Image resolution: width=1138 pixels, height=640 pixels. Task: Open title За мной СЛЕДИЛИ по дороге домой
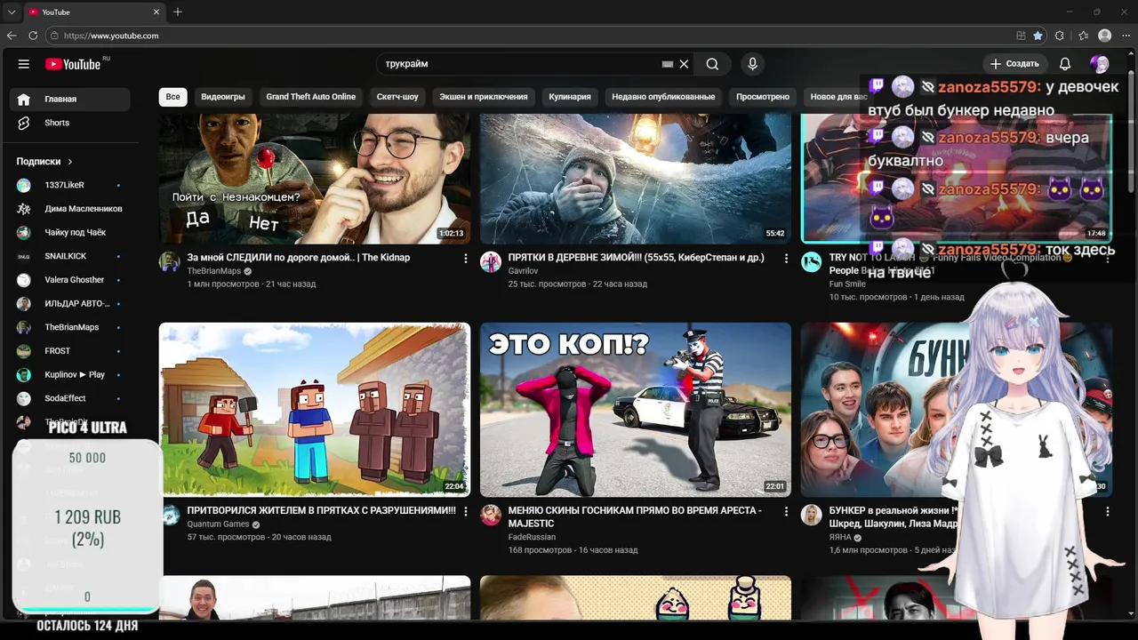click(x=299, y=258)
